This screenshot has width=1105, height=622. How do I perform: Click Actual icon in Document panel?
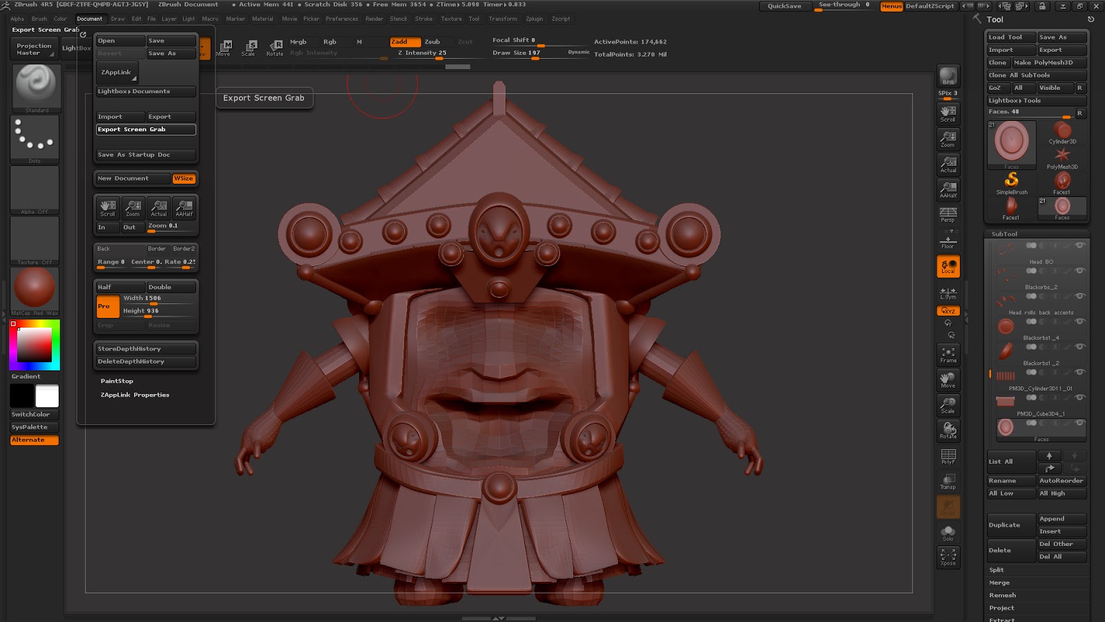(x=159, y=207)
